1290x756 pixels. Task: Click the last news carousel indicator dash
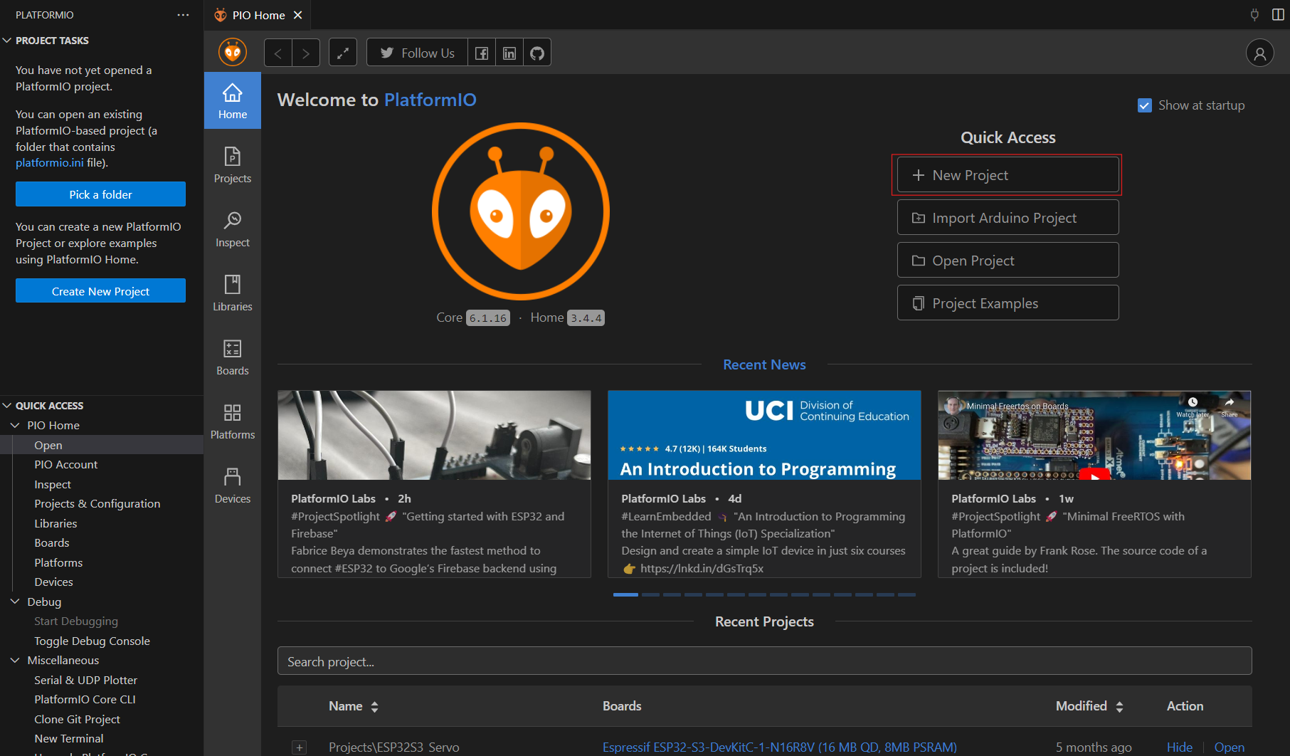pyautogui.click(x=906, y=594)
